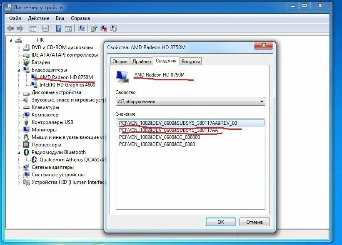Select Звуковые, видео и игровые устройства

[x=68, y=100]
